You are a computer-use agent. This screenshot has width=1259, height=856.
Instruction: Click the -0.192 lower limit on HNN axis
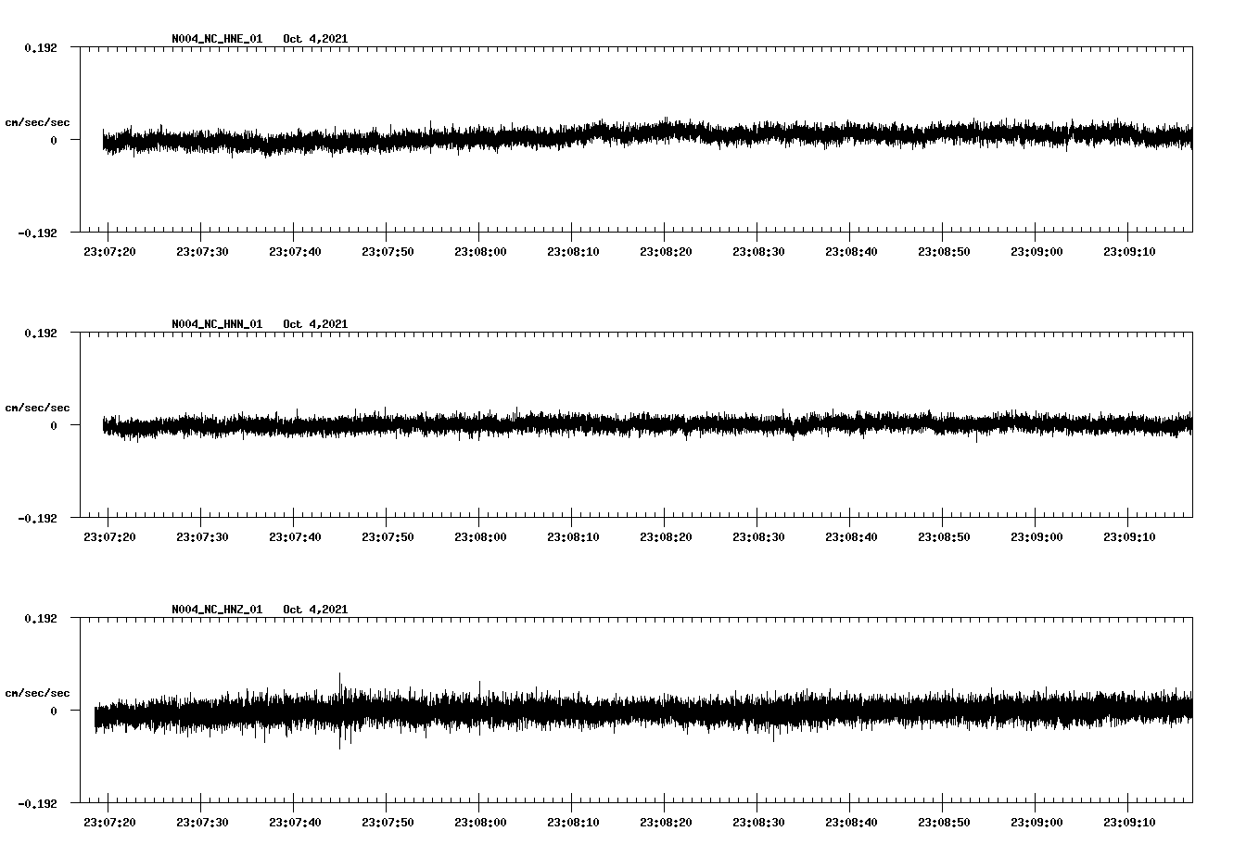tap(37, 519)
